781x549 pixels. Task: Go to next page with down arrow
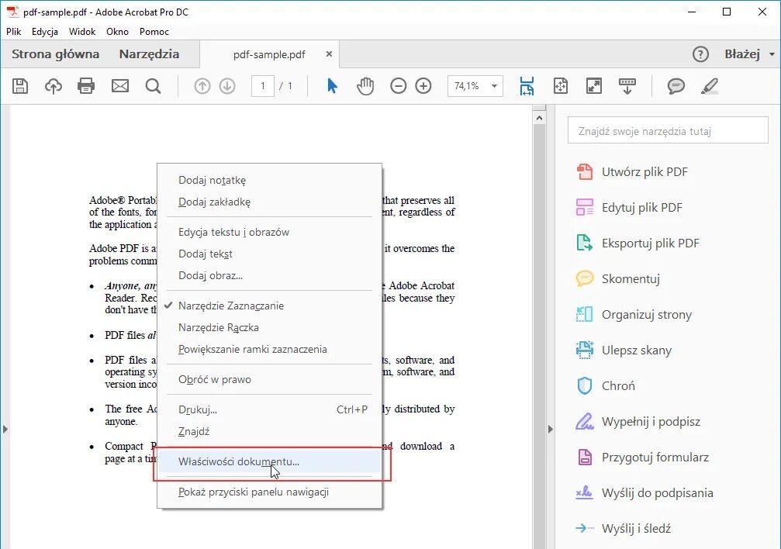[227, 86]
